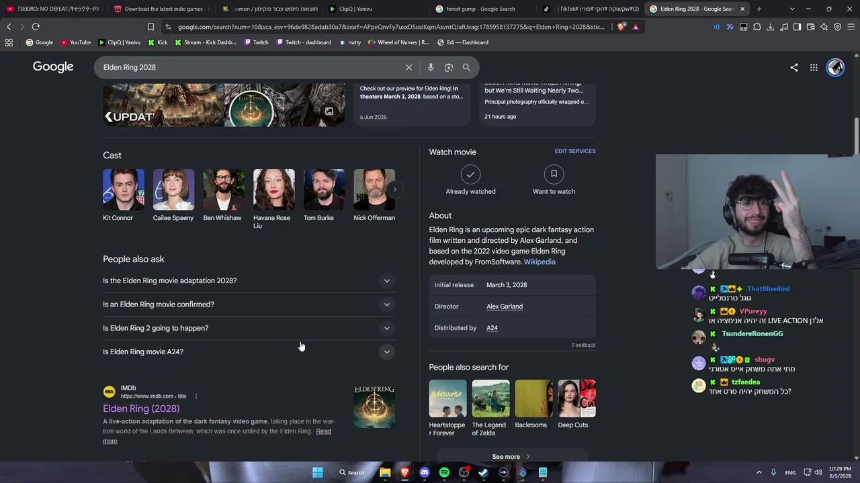860x483 pixels.
Task: Click the browser back arrow
Action: (9, 27)
